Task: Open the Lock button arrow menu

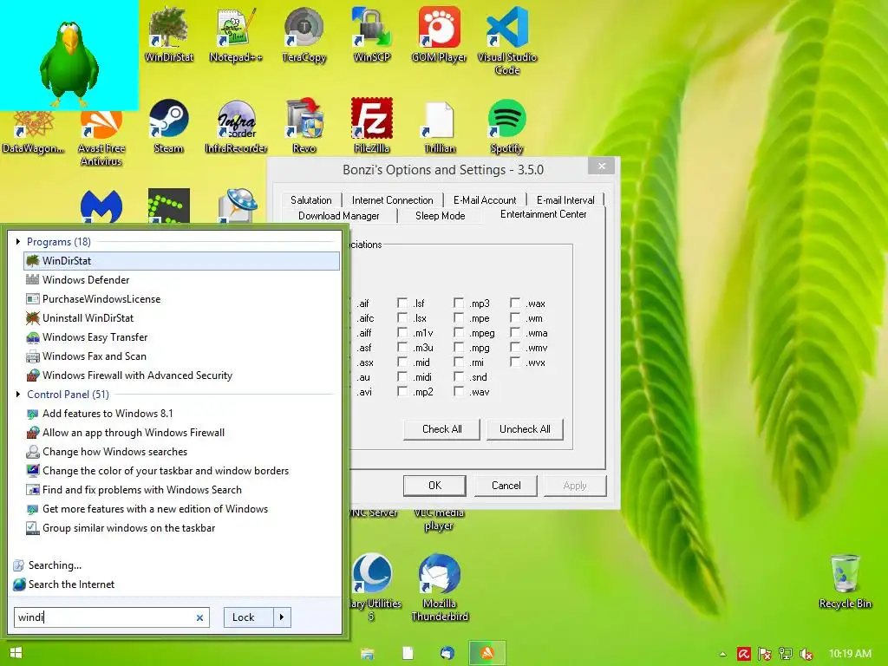Action: (282, 617)
